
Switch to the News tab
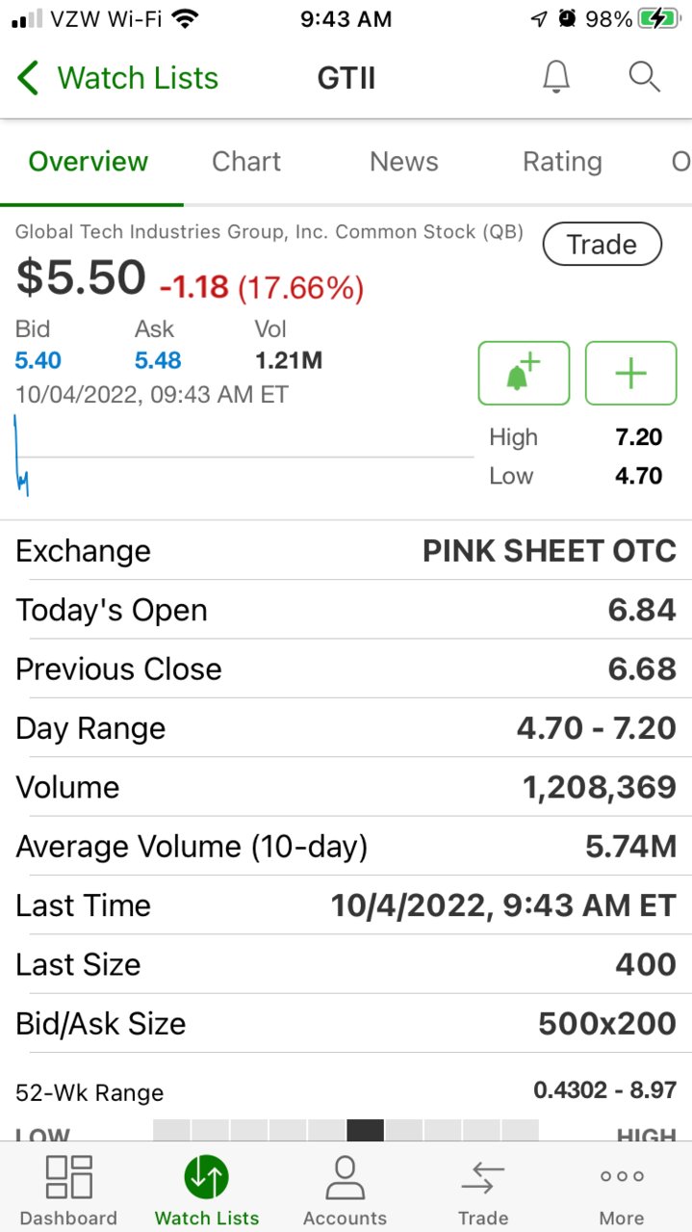point(404,162)
